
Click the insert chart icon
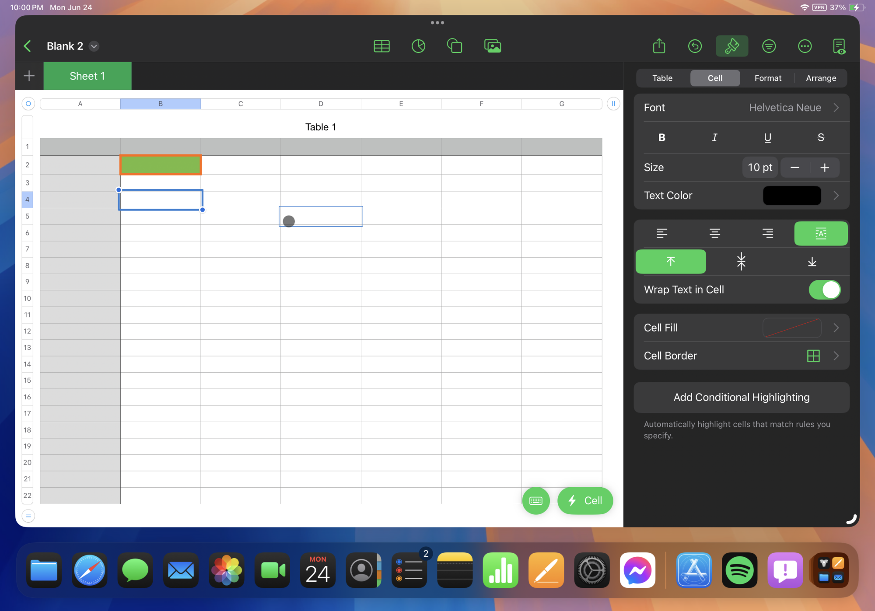[x=418, y=46]
